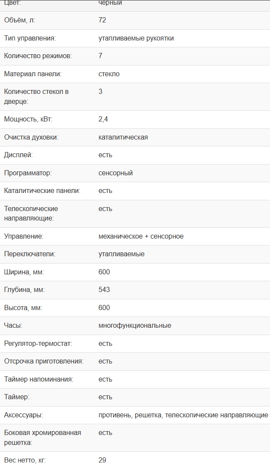Click the "Объём, л:" label
The width and height of the screenshot is (270, 469).
20,20
